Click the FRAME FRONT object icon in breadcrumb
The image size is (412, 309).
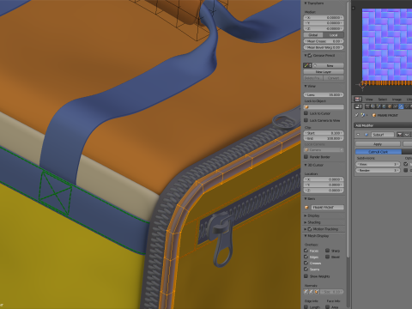(x=374, y=115)
